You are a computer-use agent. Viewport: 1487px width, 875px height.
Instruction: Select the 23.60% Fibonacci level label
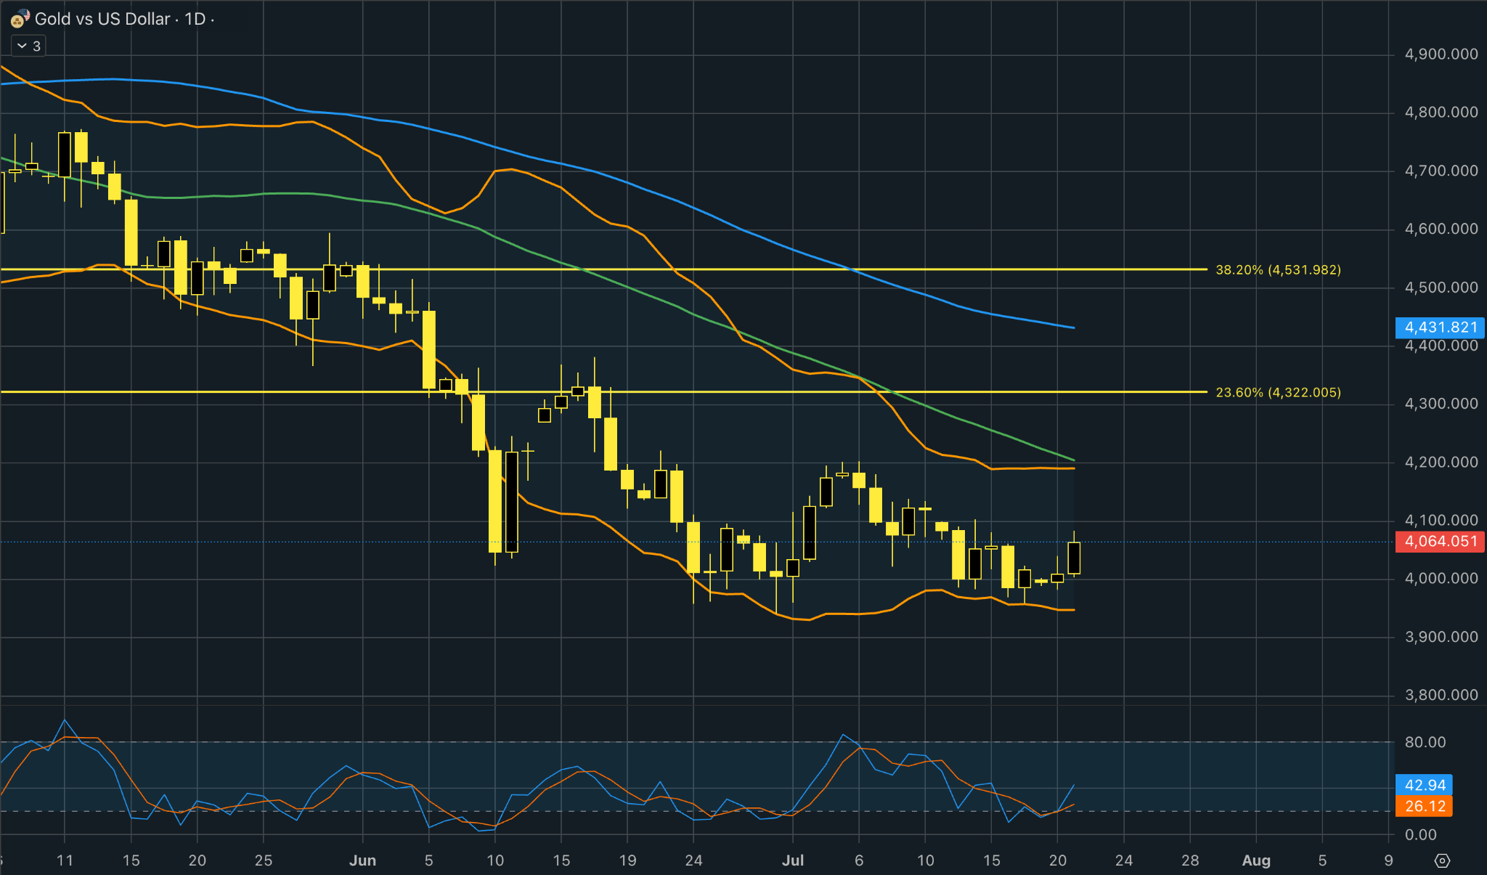(x=1278, y=392)
